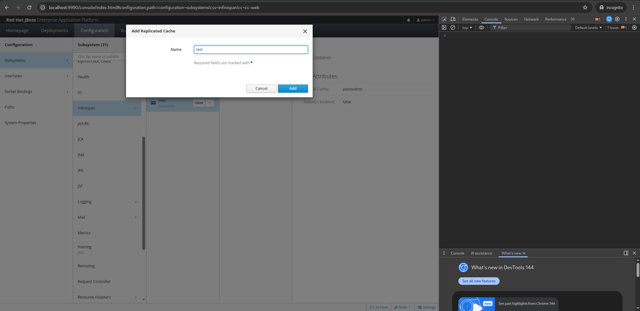This screenshot has width=640, height=311.
Task: Open the admin user dropdown
Action: 426,20
